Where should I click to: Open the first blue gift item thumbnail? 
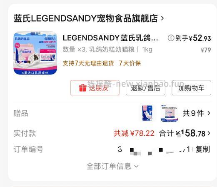tap(147, 113)
